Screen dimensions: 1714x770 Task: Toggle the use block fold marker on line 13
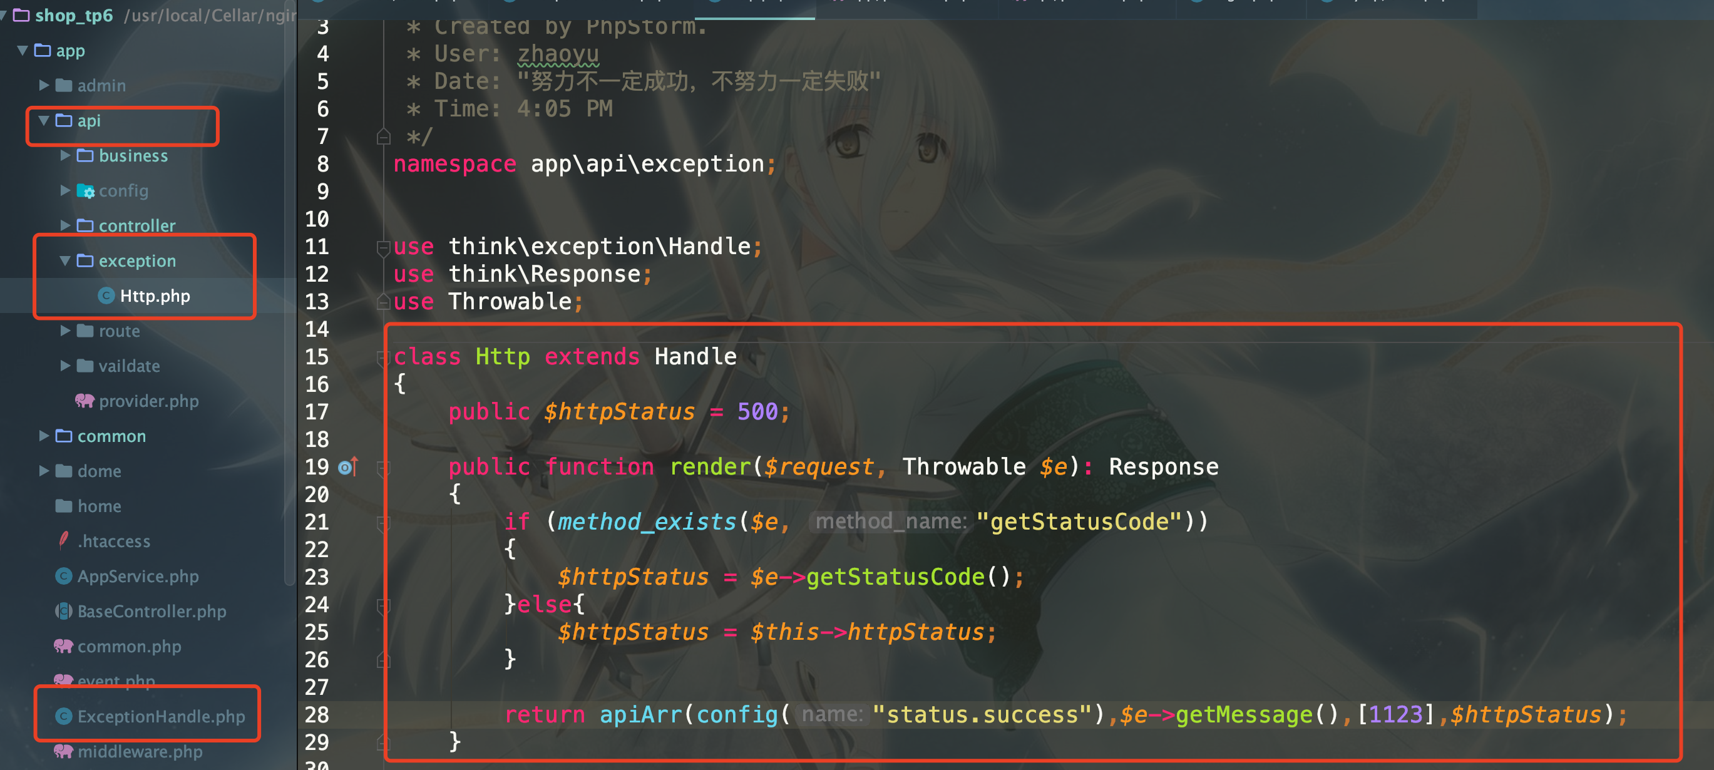coord(383,302)
